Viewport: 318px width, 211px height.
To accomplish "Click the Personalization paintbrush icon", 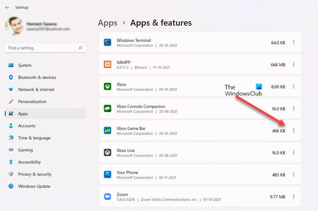I will click(11, 102).
